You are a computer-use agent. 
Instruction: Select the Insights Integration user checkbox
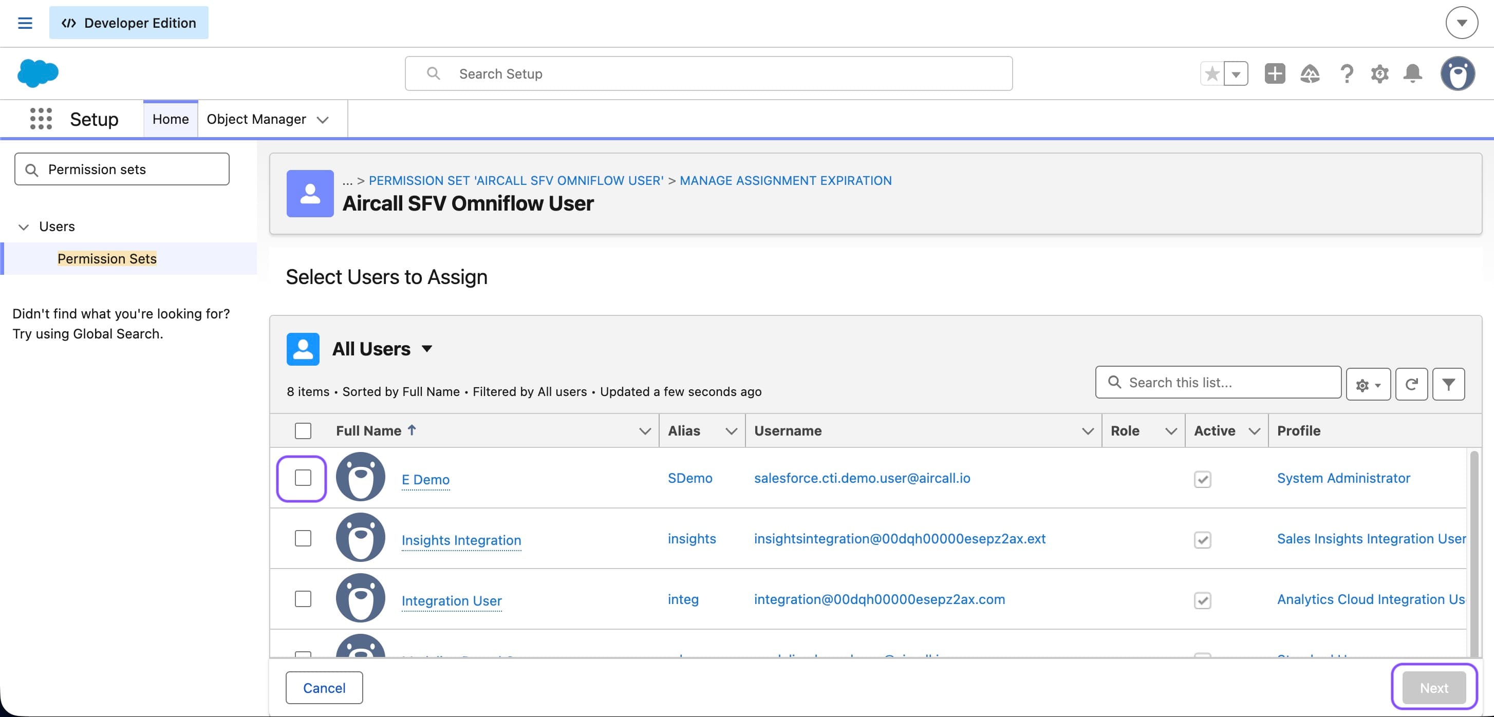pyautogui.click(x=303, y=538)
